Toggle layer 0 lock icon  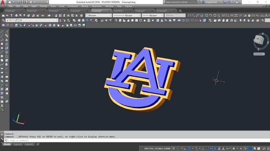pos(16,20)
